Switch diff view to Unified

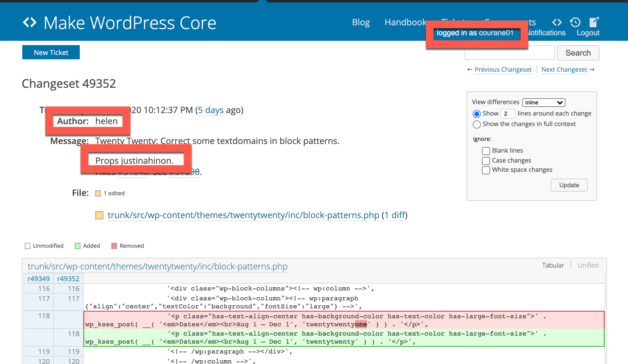[x=588, y=265]
